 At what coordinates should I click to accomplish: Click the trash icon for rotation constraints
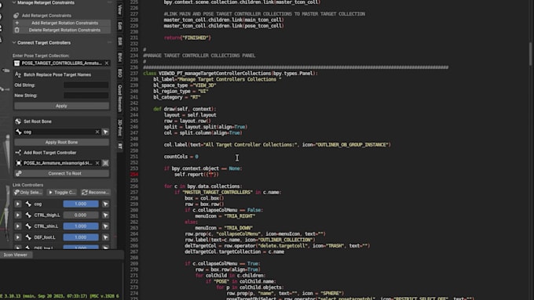(x=17, y=31)
